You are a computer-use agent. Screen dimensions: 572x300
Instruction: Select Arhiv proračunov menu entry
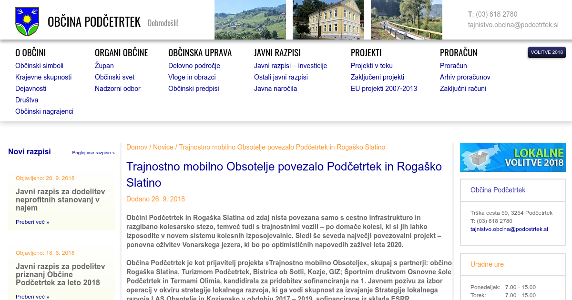(x=465, y=77)
